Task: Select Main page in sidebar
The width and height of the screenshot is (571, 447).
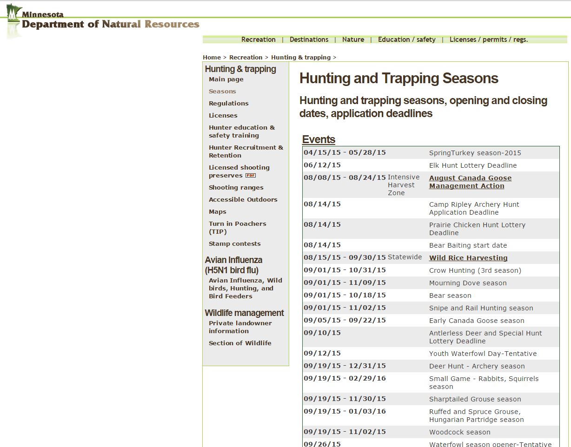Action: tap(226, 79)
